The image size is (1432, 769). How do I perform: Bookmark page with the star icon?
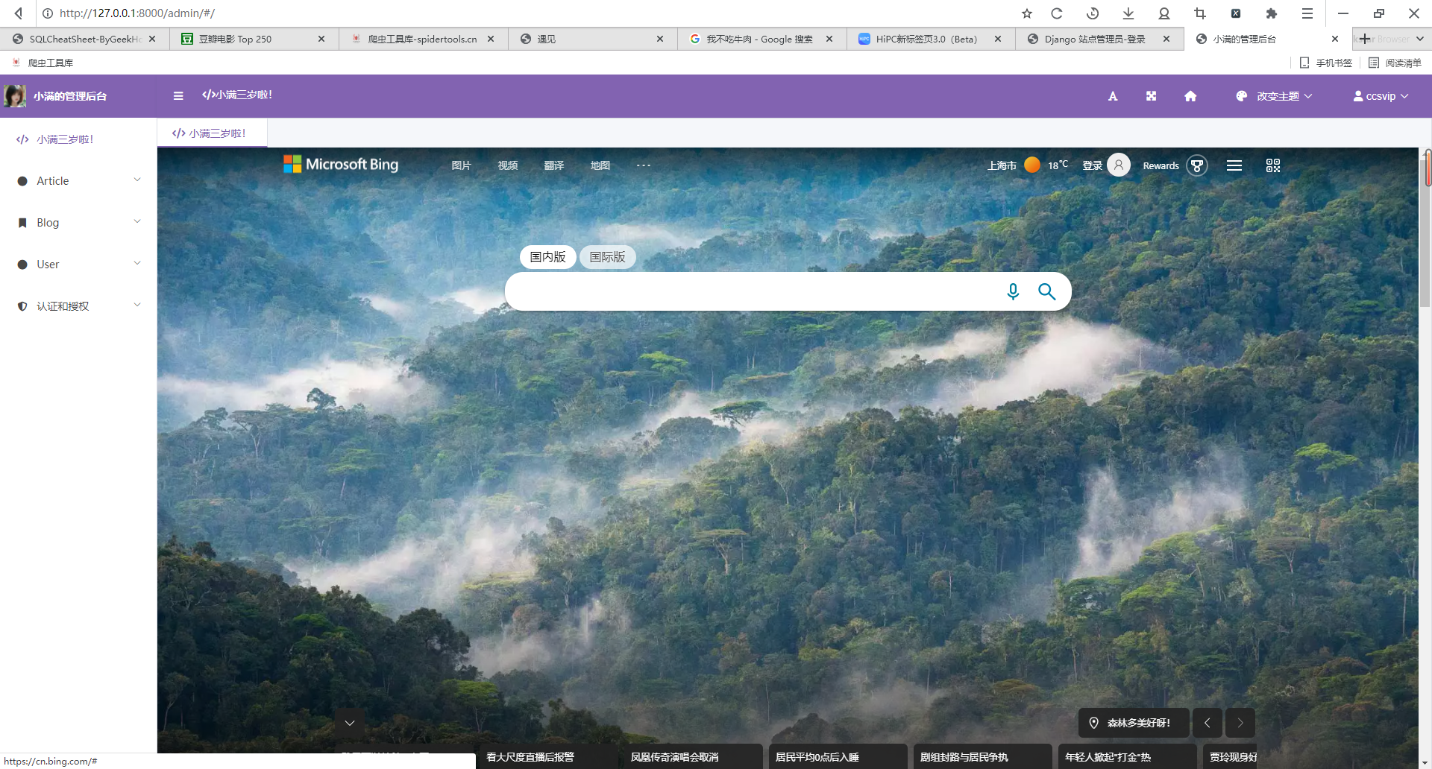click(1027, 13)
